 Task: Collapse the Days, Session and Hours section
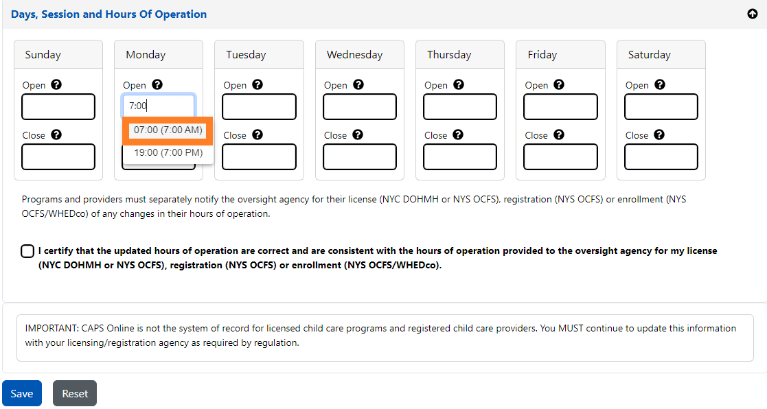(753, 14)
